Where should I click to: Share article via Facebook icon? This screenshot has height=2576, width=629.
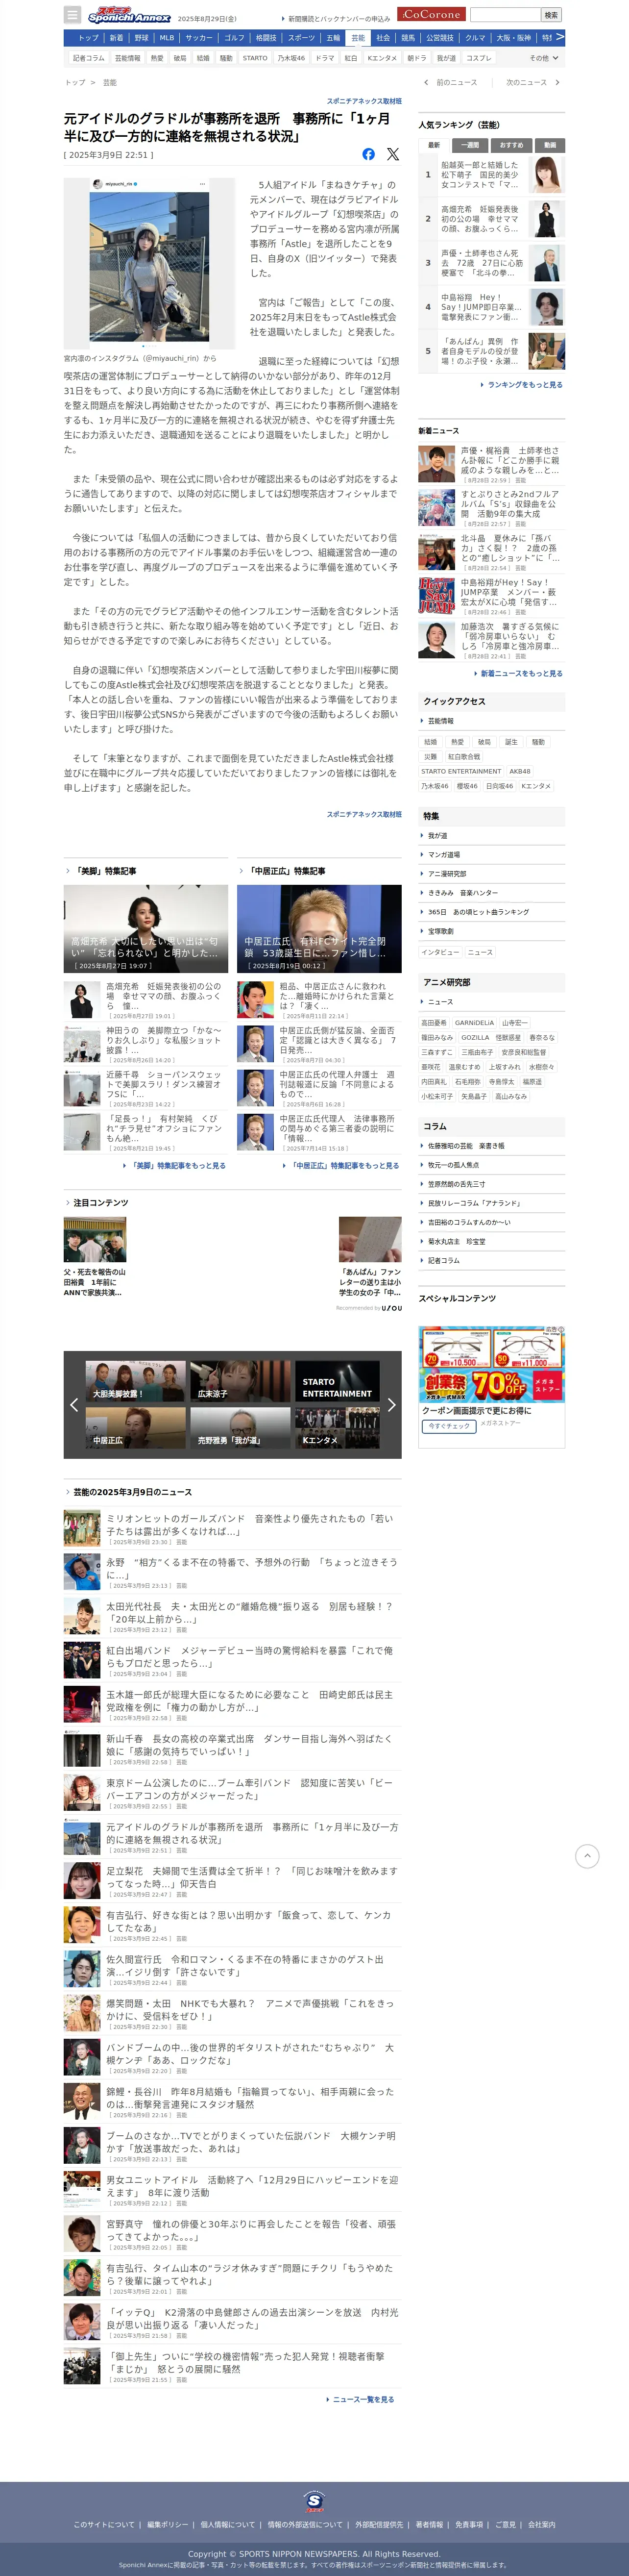pos(368,154)
